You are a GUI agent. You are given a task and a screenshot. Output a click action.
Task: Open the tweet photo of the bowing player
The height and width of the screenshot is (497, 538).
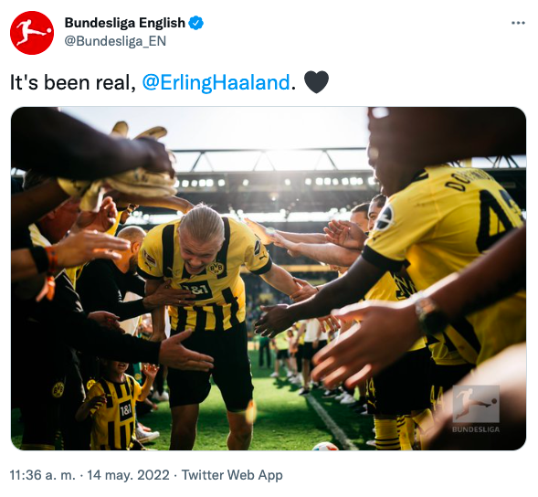click(x=269, y=279)
